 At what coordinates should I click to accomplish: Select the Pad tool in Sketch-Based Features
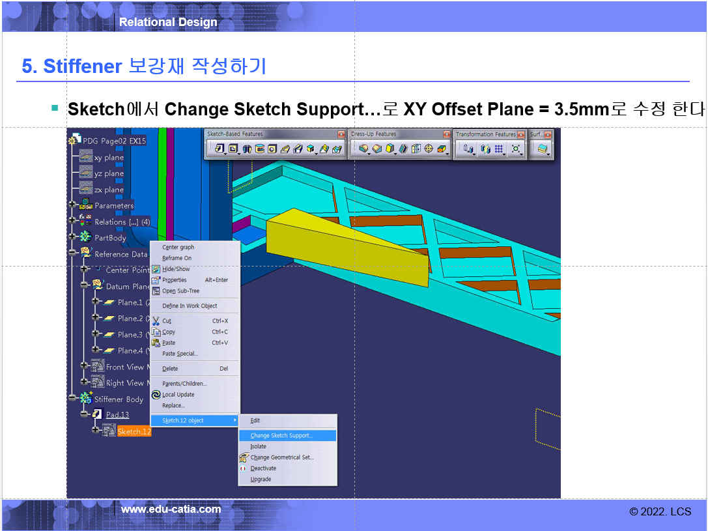pyautogui.click(x=218, y=149)
